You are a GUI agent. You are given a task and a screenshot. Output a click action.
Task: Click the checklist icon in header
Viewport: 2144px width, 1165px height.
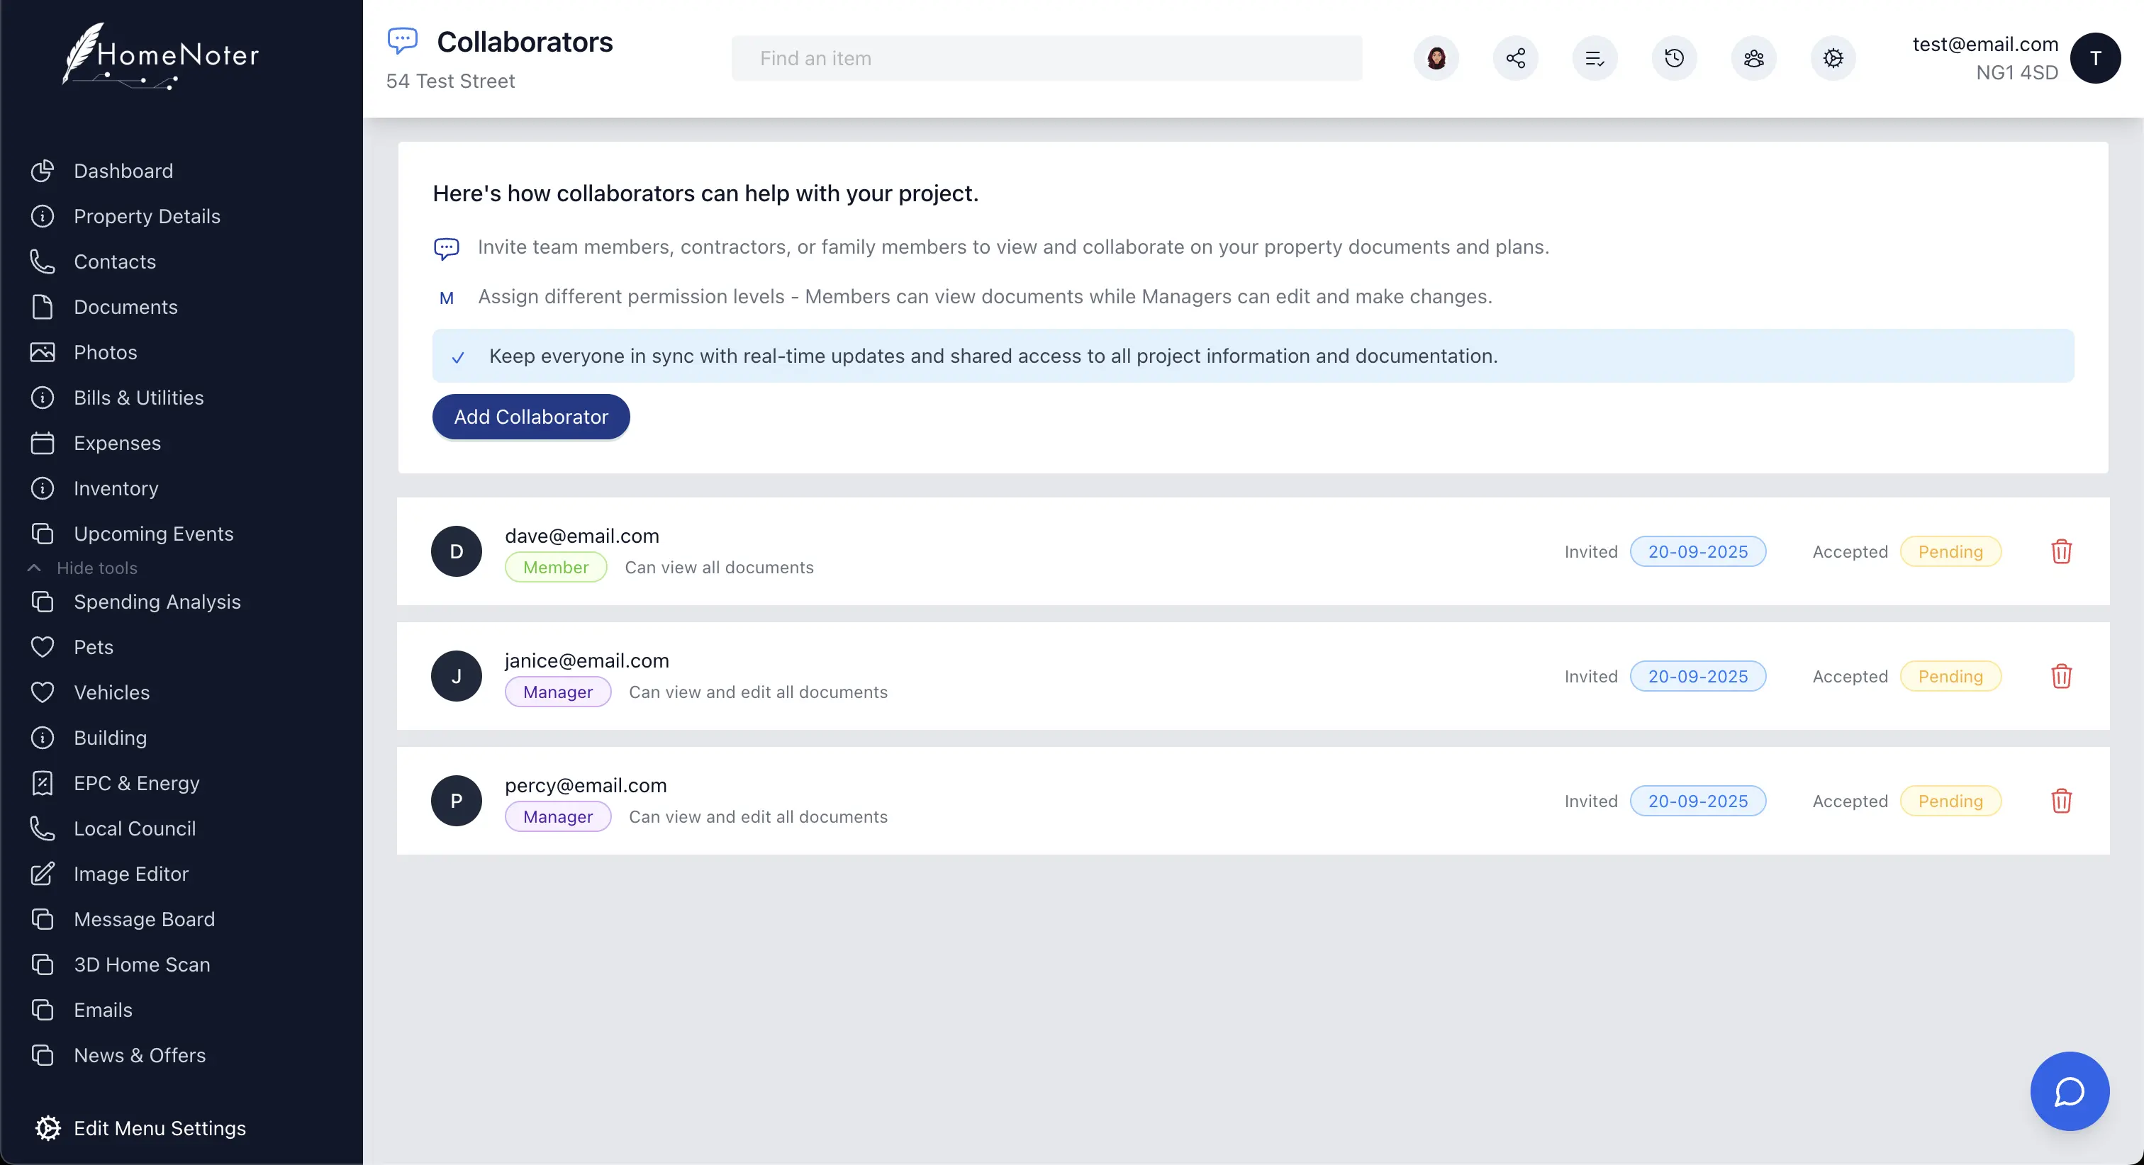(1595, 58)
